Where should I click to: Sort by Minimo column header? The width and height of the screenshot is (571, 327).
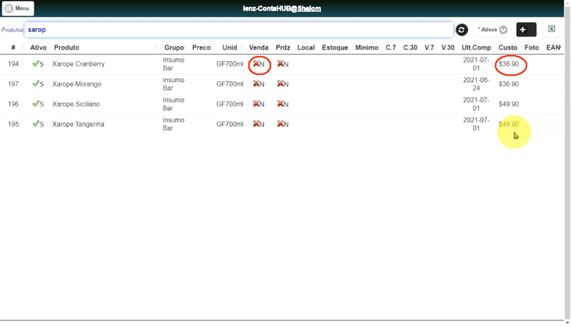click(x=367, y=48)
